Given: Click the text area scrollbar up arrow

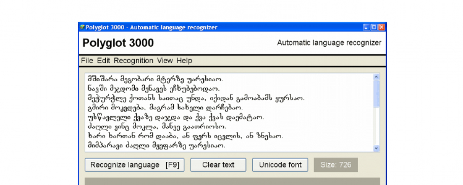Looking at the screenshot, I should coord(377,77).
